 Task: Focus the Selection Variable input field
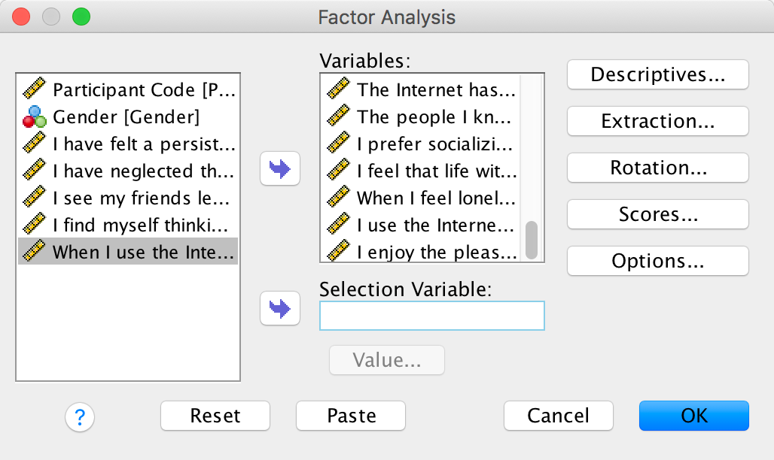pos(431,316)
